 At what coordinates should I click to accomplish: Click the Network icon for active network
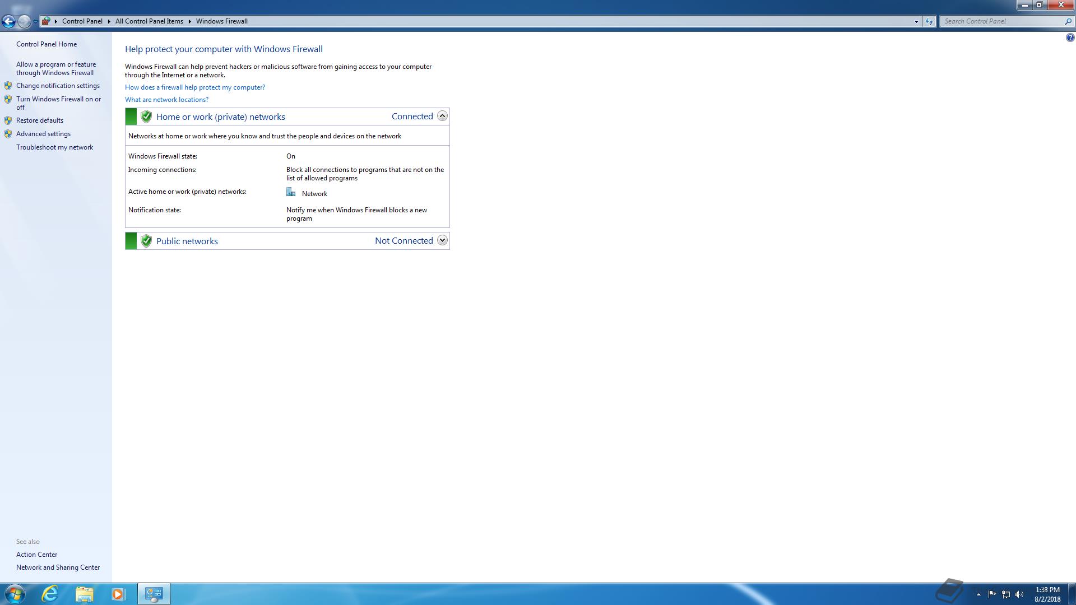click(291, 192)
